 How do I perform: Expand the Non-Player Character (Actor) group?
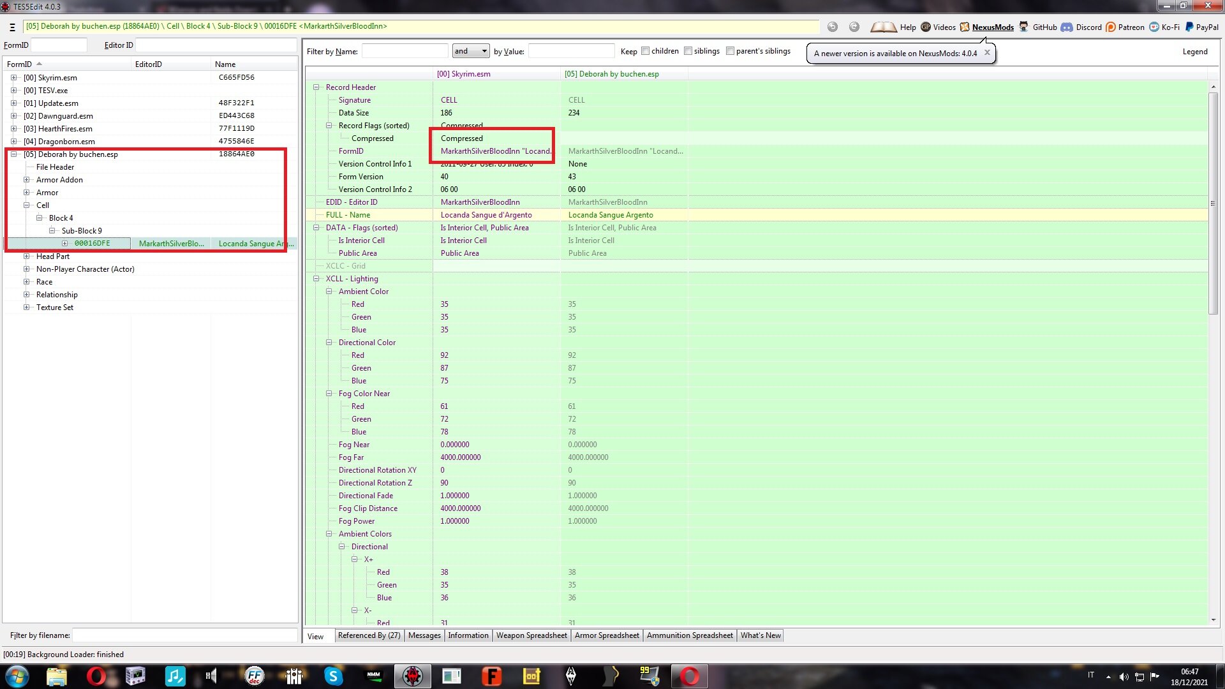click(x=26, y=269)
